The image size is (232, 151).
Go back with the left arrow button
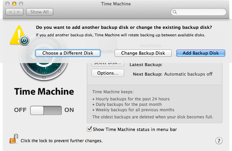click(x=10, y=12)
